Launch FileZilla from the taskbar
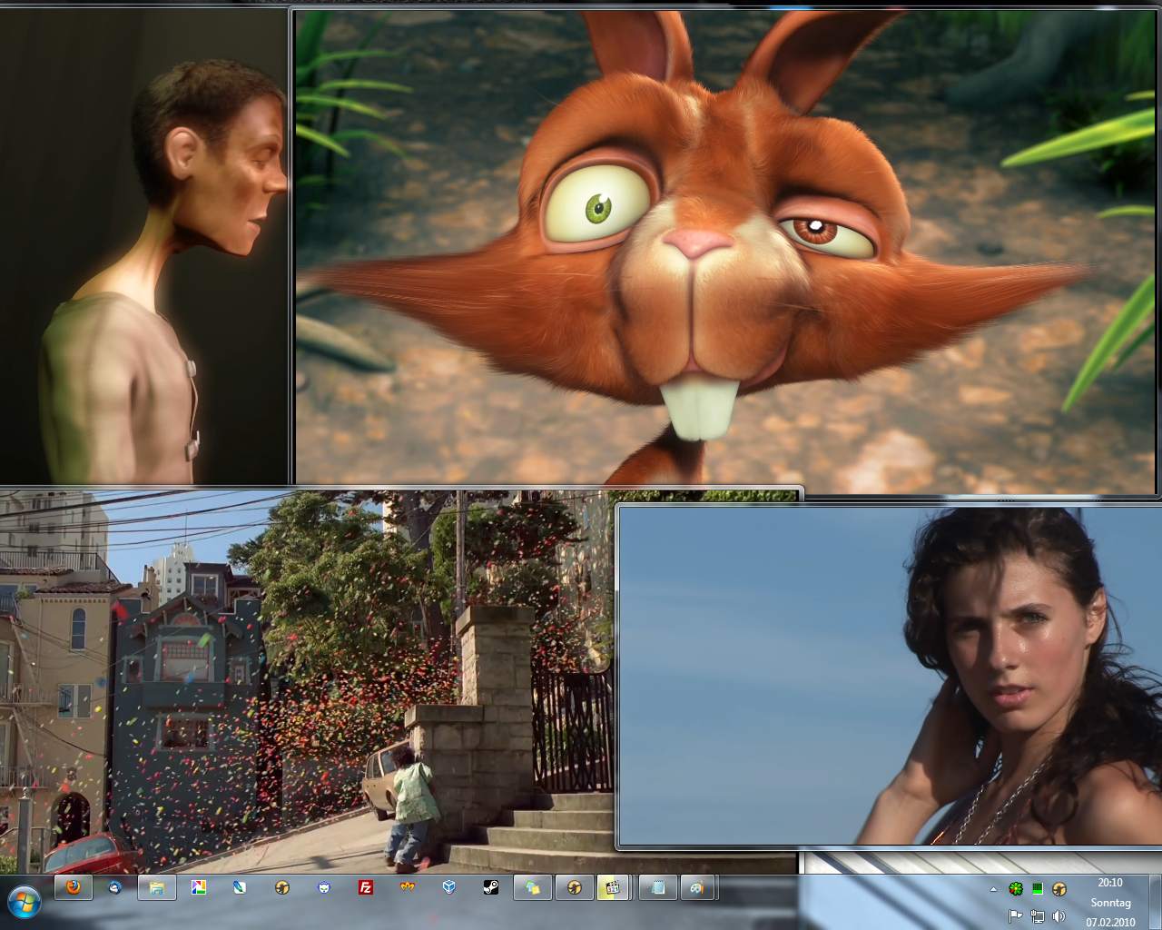 coord(365,887)
